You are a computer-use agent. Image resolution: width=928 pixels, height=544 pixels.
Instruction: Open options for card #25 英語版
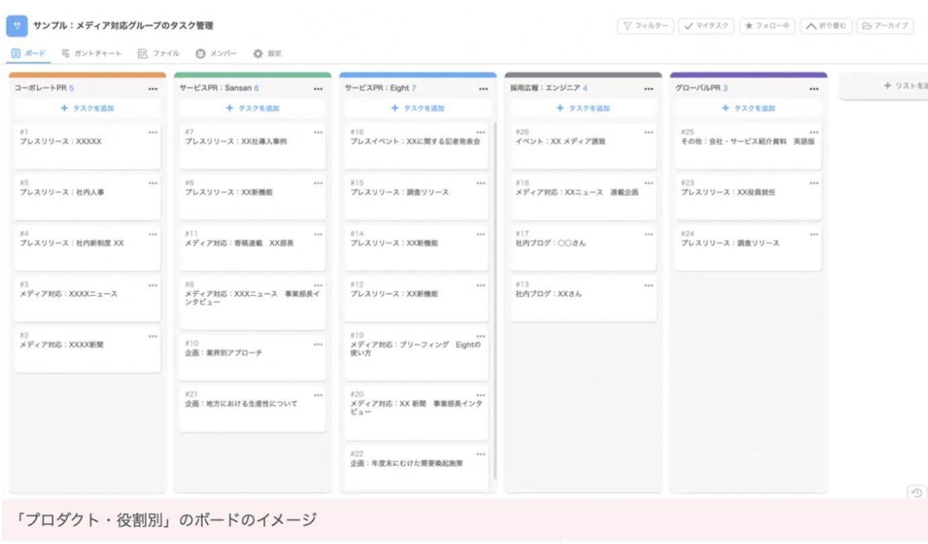click(814, 132)
